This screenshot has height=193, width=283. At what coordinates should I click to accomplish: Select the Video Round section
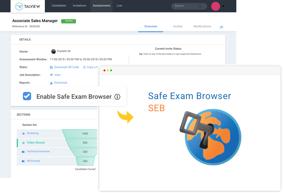tap(36, 143)
